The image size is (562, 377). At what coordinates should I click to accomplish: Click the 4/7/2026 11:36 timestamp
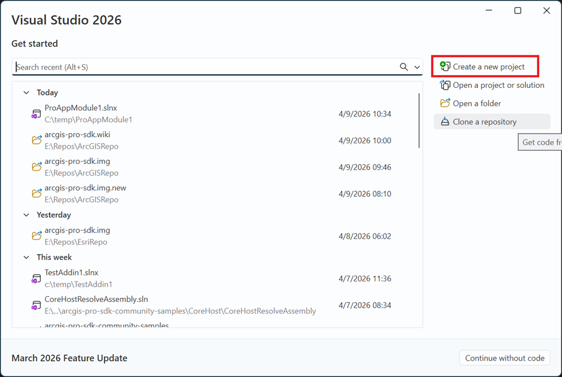365,279
